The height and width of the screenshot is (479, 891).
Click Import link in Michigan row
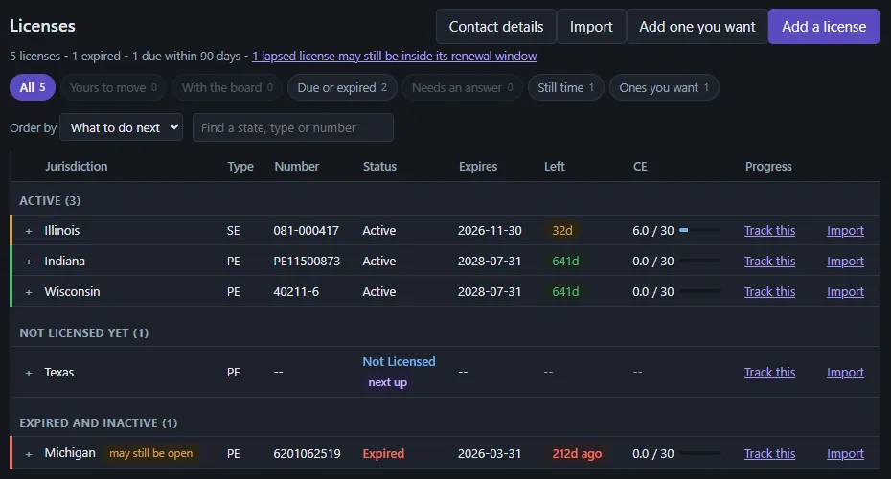coord(845,454)
